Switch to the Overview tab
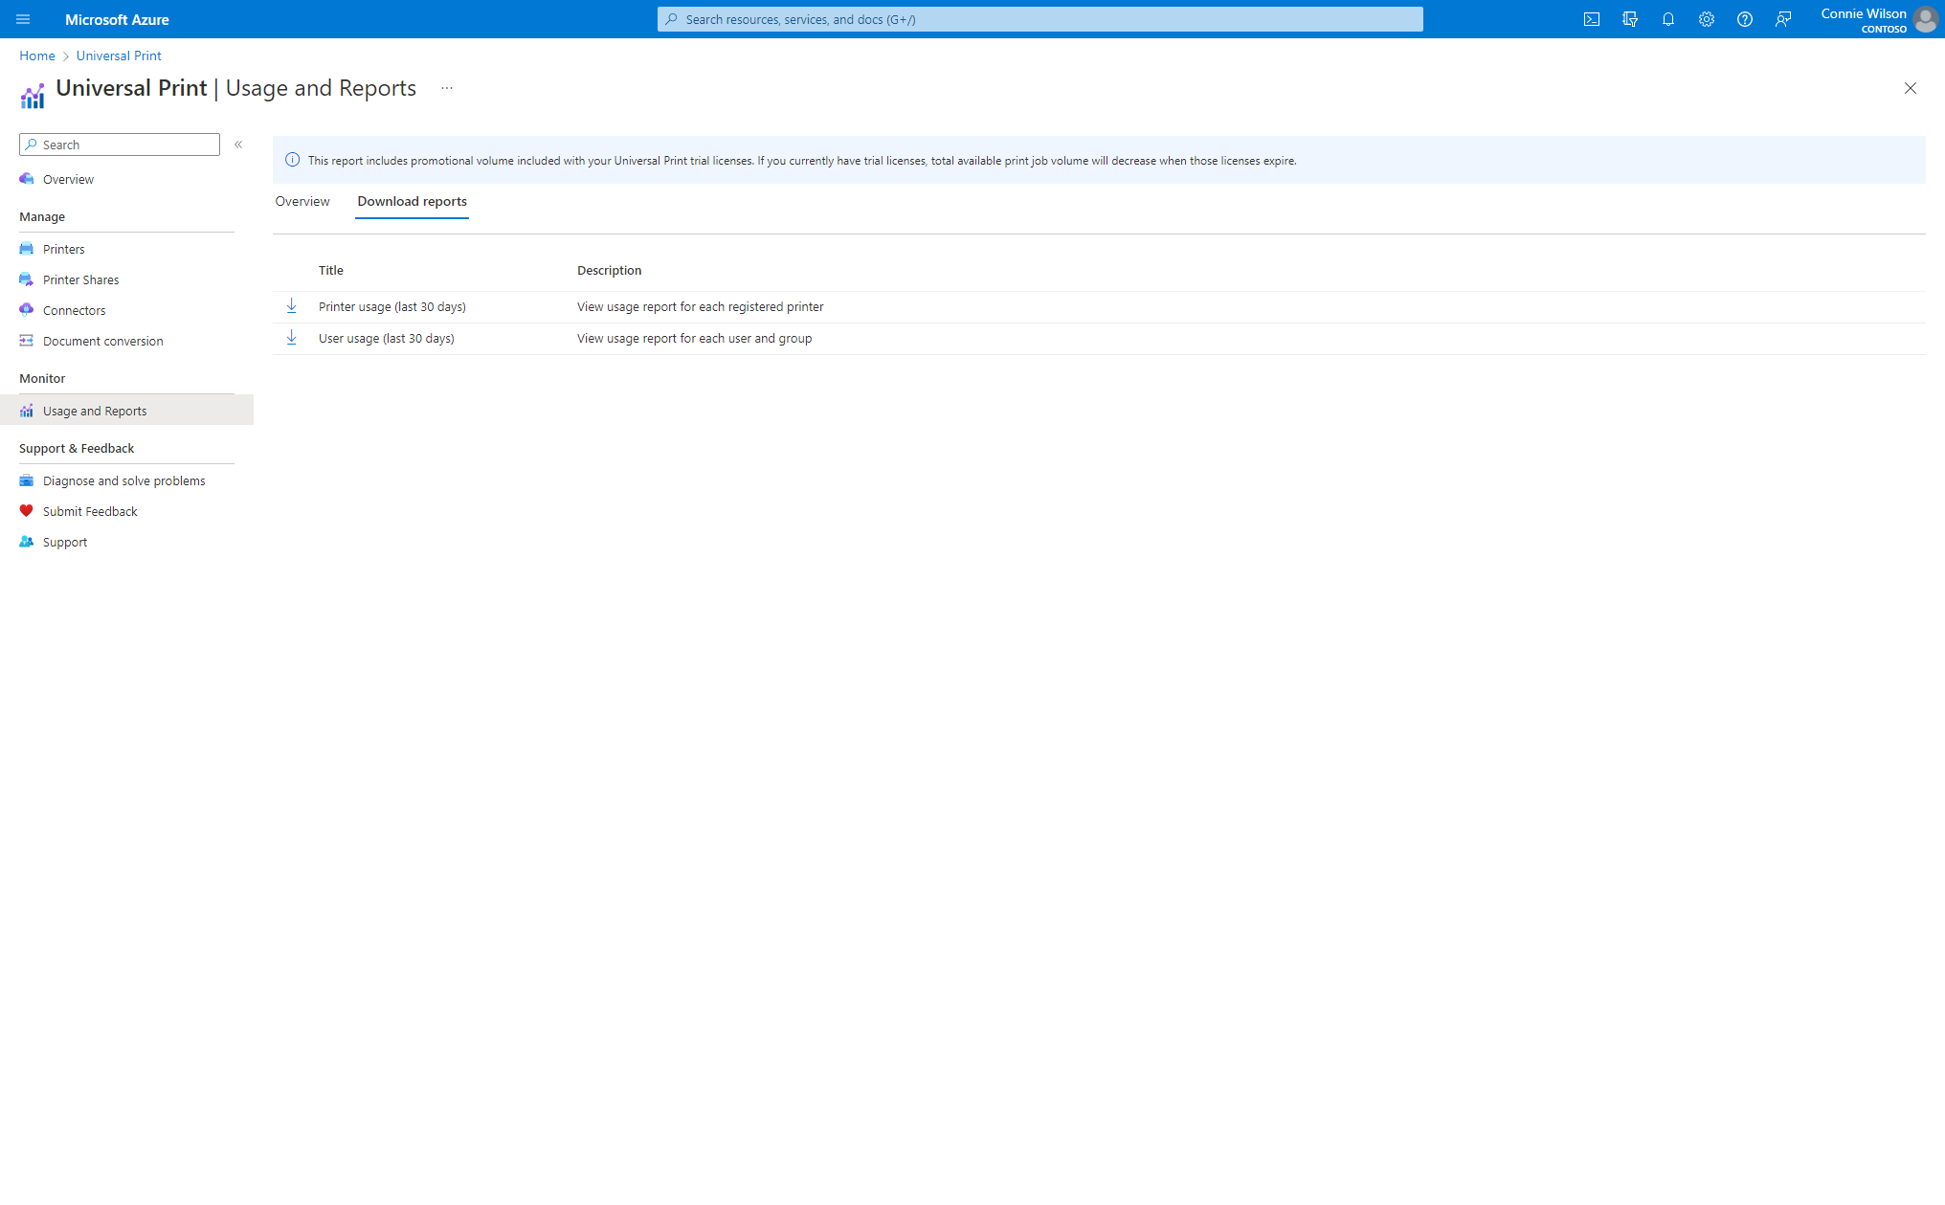This screenshot has width=1945, height=1205. 302,202
